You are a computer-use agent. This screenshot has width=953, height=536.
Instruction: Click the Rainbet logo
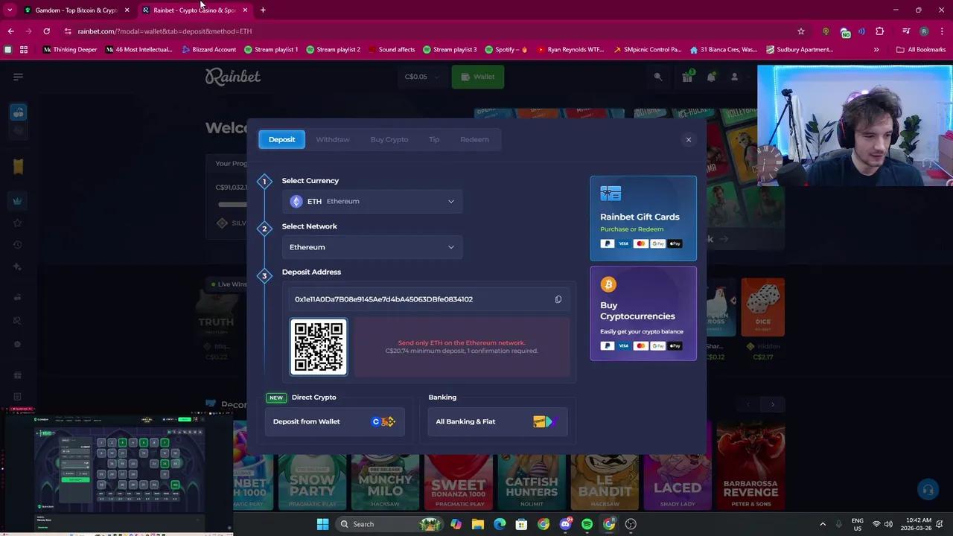tap(233, 77)
